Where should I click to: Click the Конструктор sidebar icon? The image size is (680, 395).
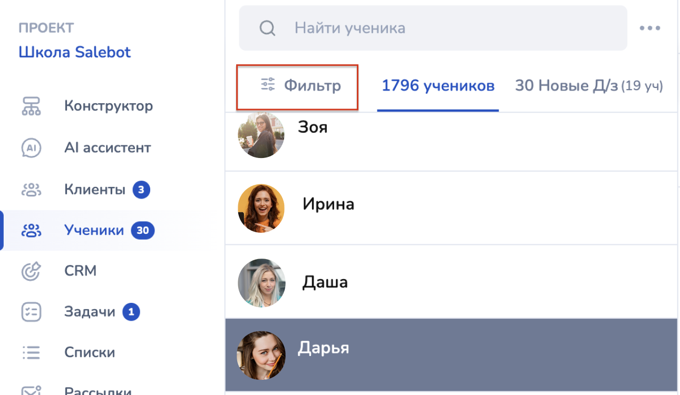point(31,106)
